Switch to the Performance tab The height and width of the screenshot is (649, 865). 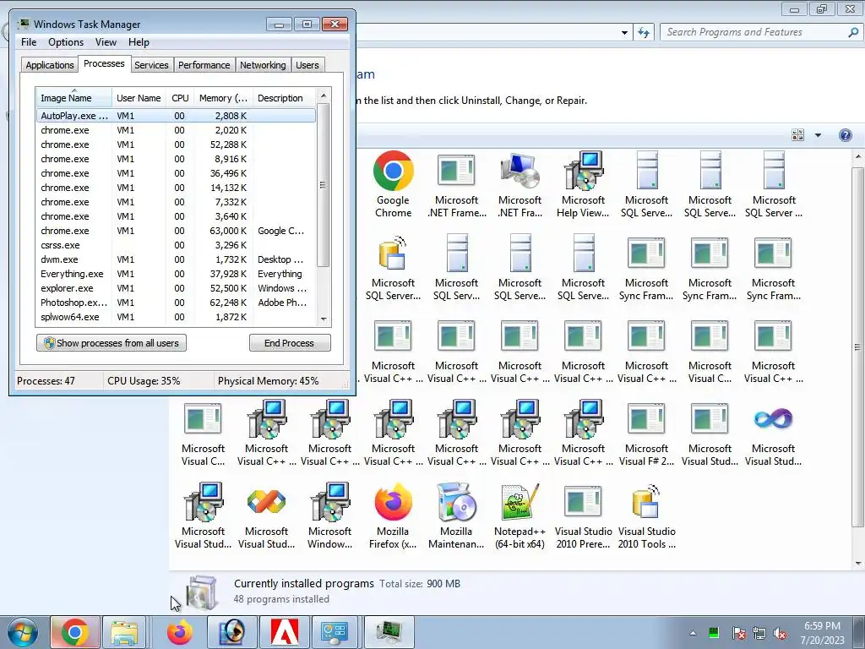coord(204,64)
